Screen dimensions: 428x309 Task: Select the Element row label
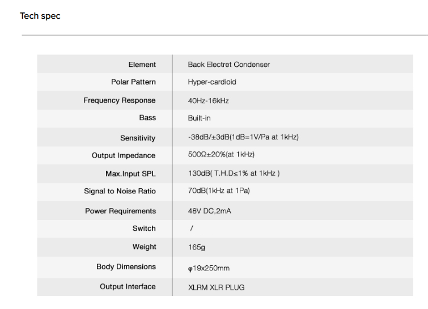pyautogui.click(x=142, y=65)
